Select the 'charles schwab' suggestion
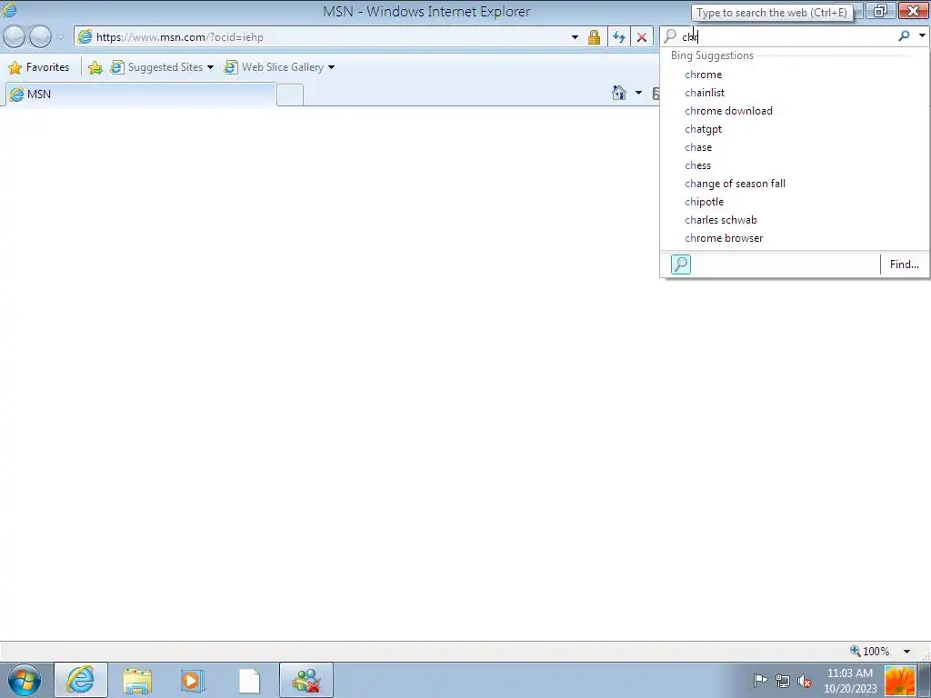The height and width of the screenshot is (698, 931). coord(795,220)
